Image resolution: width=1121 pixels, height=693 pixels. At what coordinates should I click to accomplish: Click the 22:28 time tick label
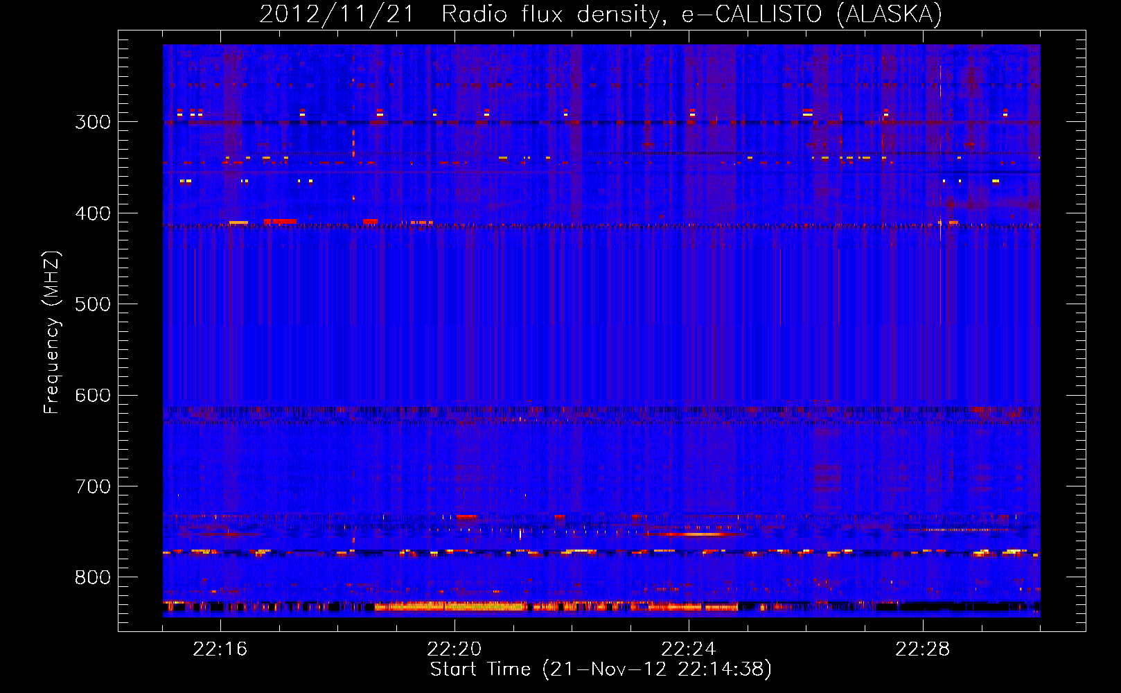tap(923, 649)
